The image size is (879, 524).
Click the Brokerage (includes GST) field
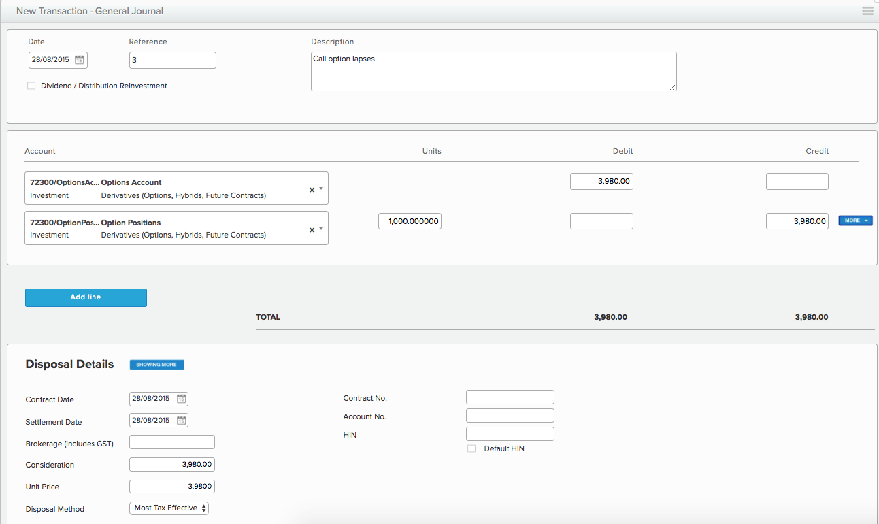coord(172,442)
